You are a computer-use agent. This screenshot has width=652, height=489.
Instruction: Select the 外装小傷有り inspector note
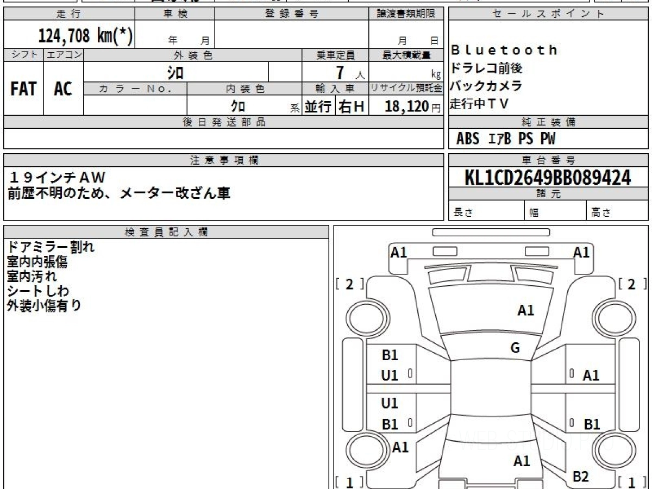click(x=44, y=305)
